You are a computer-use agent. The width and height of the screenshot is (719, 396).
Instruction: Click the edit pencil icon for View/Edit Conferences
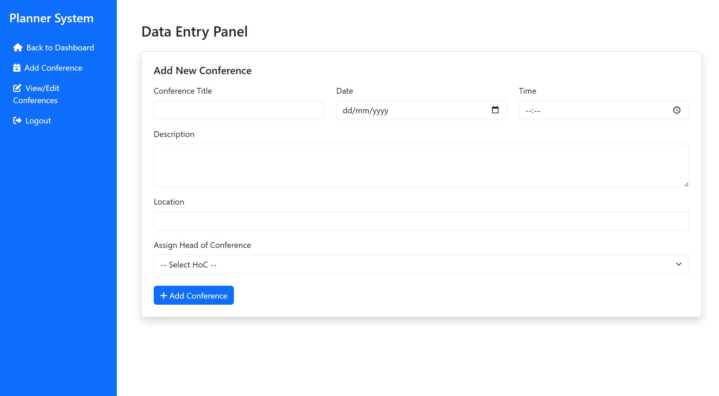pyautogui.click(x=17, y=88)
